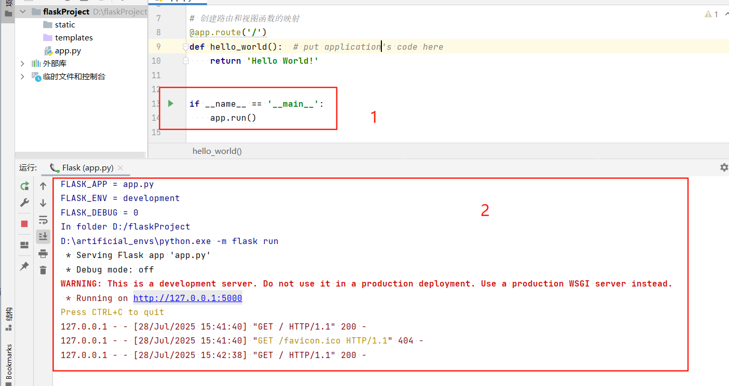Image resolution: width=729 pixels, height=386 pixels.
Task: Click the warning indicator showing 1 problem
Action: tap(711, 15)
